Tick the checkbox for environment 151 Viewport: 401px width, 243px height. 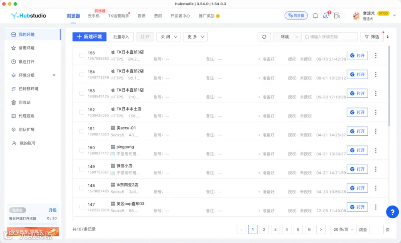click(x=82, y=131)
